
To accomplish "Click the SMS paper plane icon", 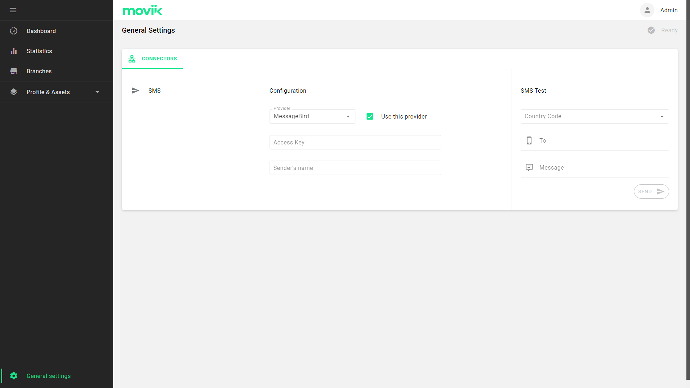I will [x=135, y=91].
